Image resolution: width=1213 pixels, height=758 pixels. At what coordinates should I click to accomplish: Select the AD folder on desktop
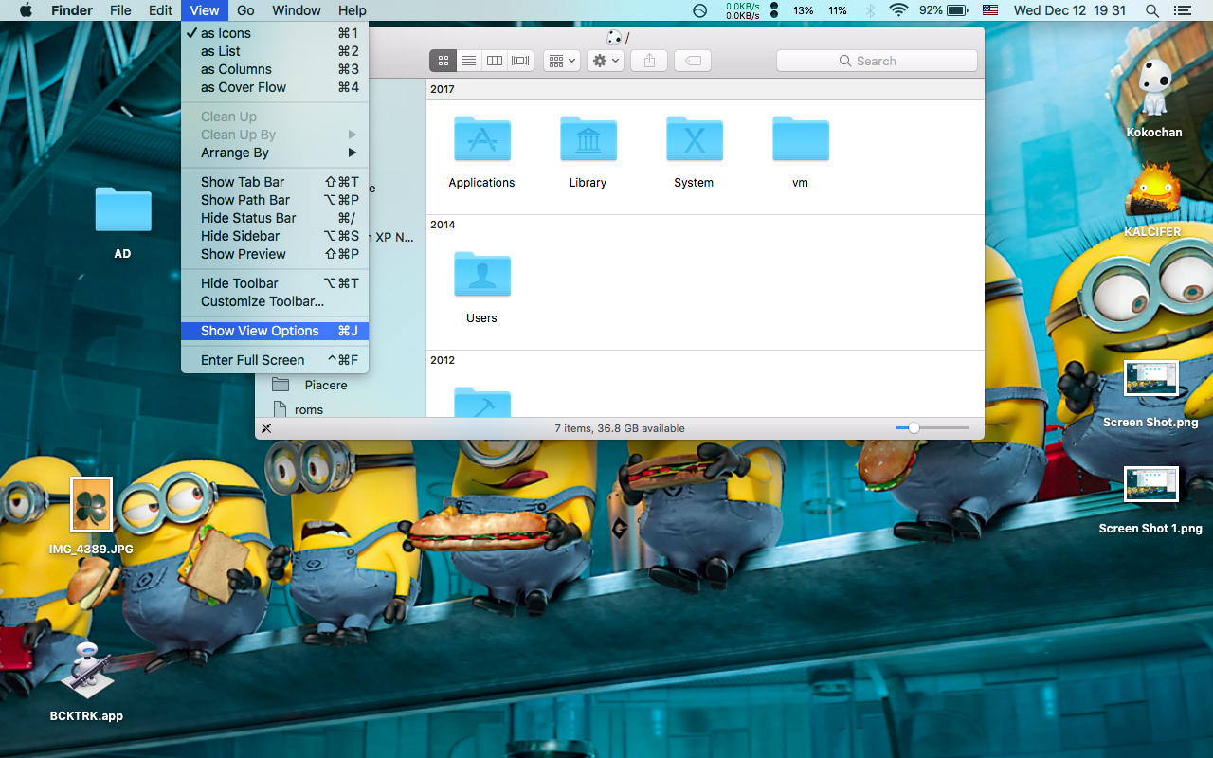click(122, 222)
